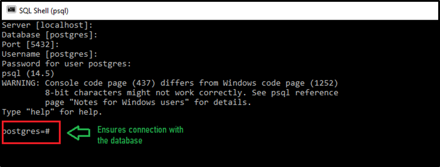The width and height of the screenshot is (440, 167).
Task: Click the postgres=# command prompt
Action: 26,131
